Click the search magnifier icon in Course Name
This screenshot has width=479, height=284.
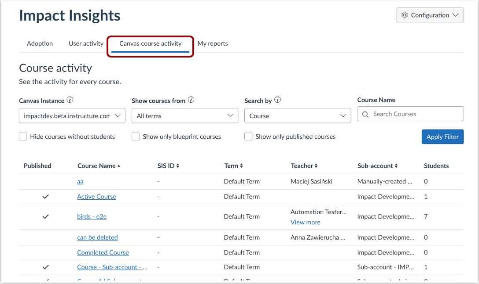[365, 114]
